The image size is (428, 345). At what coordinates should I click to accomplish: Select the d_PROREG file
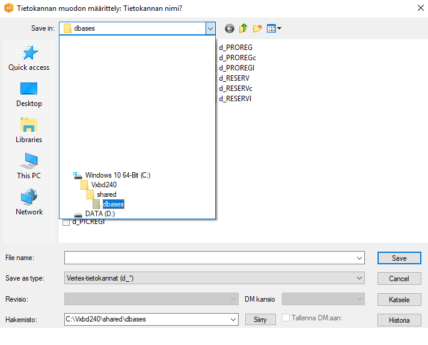pos(236,48)
